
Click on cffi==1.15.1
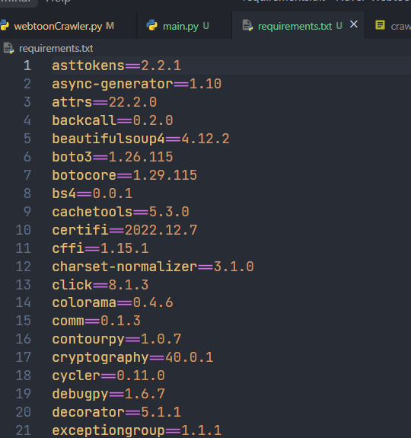click(100, 248)
